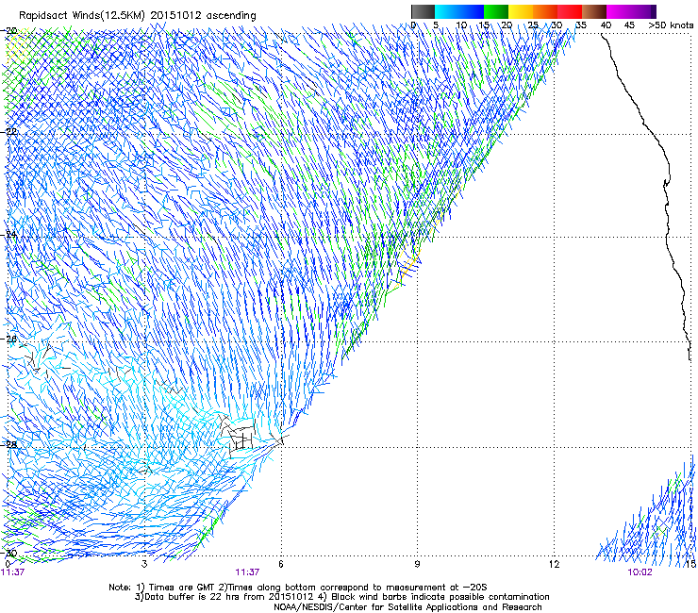Click the 'NOAA/NESDIS/Center for Satellite Applications and Research' credit

pyautogui.click(x=407, y=607)
